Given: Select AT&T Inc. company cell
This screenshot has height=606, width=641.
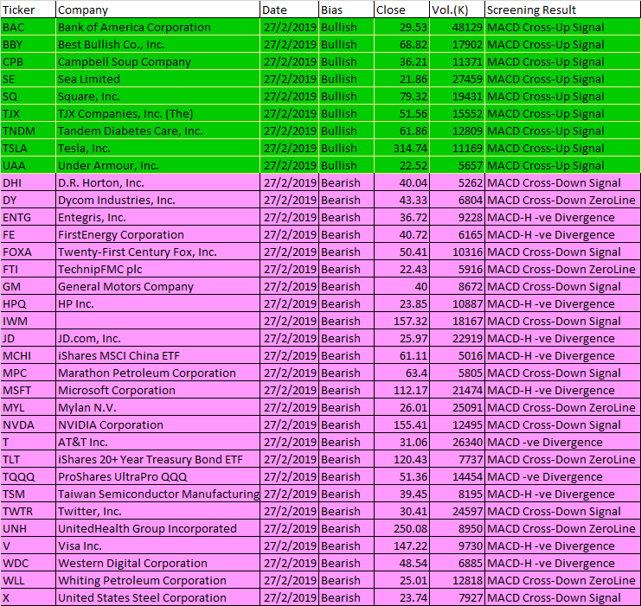Looking at the screenshot, I should [157, 442].
